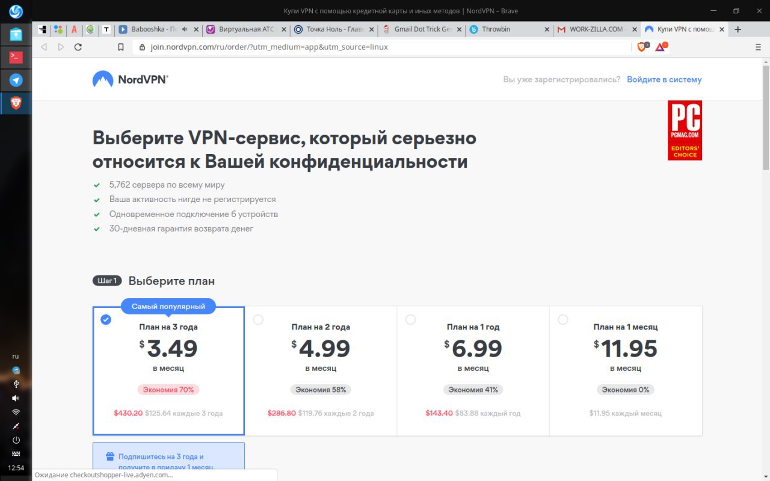Select the 3-year plan radio button
770x481 pixels.
[106, 320]
